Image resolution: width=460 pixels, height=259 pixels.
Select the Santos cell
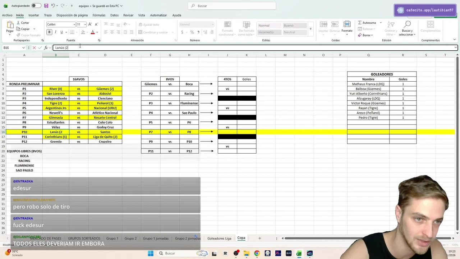(105, 132)
